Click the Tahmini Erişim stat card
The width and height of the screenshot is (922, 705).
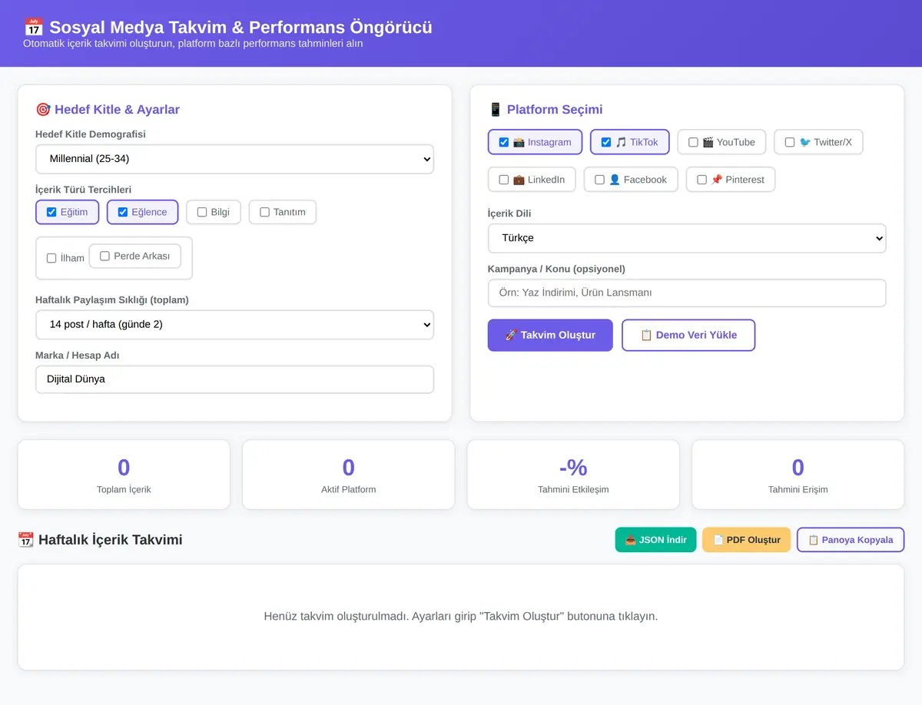[x=798, y=475]
